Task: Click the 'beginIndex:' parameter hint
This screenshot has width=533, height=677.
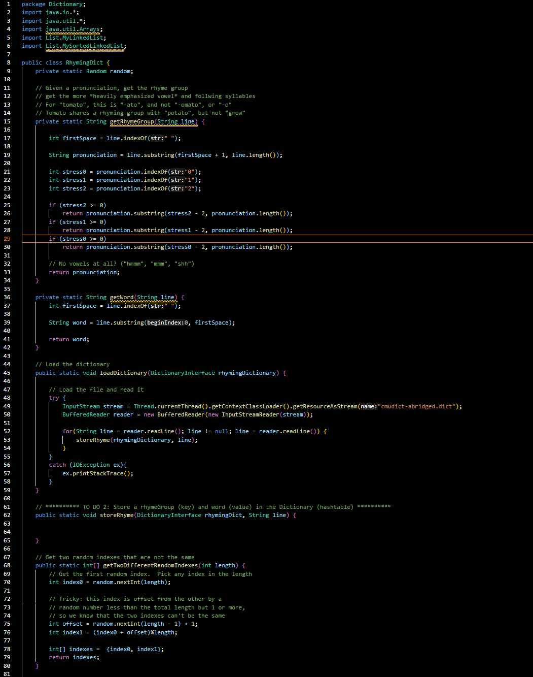Action: (x=166, y=323)
